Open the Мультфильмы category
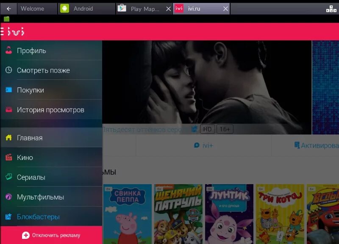 tap(51, 197)
